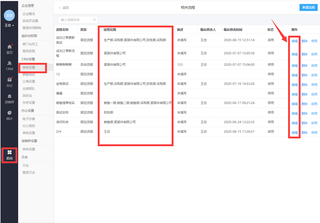Disable the ZHI flow with 停用
The width and height of the screenshot is (320, 223).
point(314,133)
